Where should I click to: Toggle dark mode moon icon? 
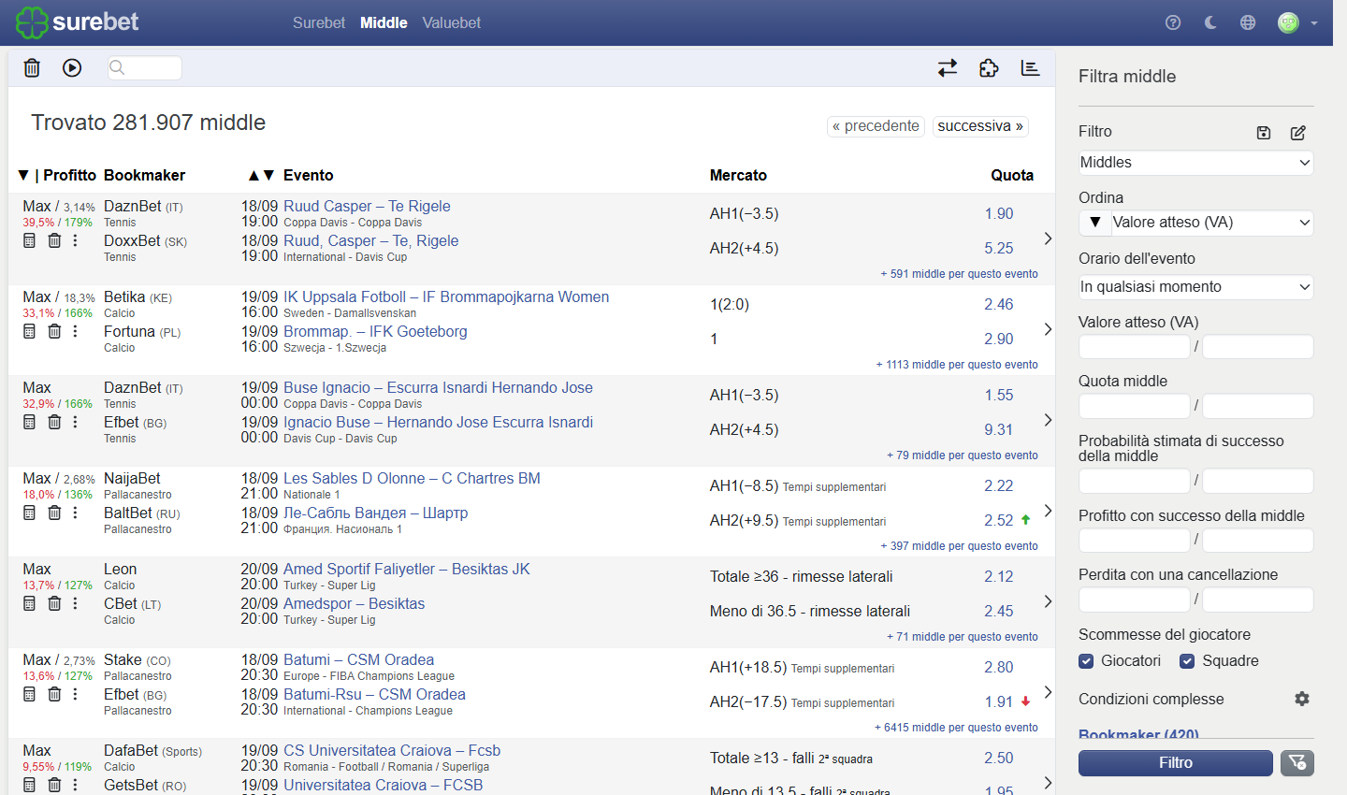1210,22
